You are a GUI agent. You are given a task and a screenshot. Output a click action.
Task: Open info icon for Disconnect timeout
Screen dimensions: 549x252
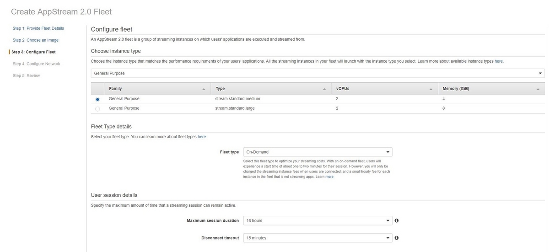pos(397,238)
